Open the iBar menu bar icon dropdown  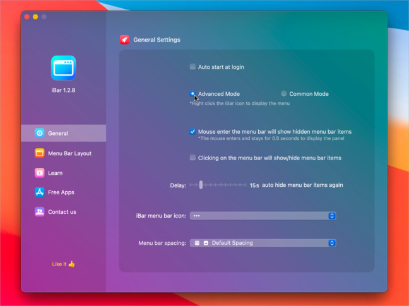pyautogui.click(x=263, y=216)
